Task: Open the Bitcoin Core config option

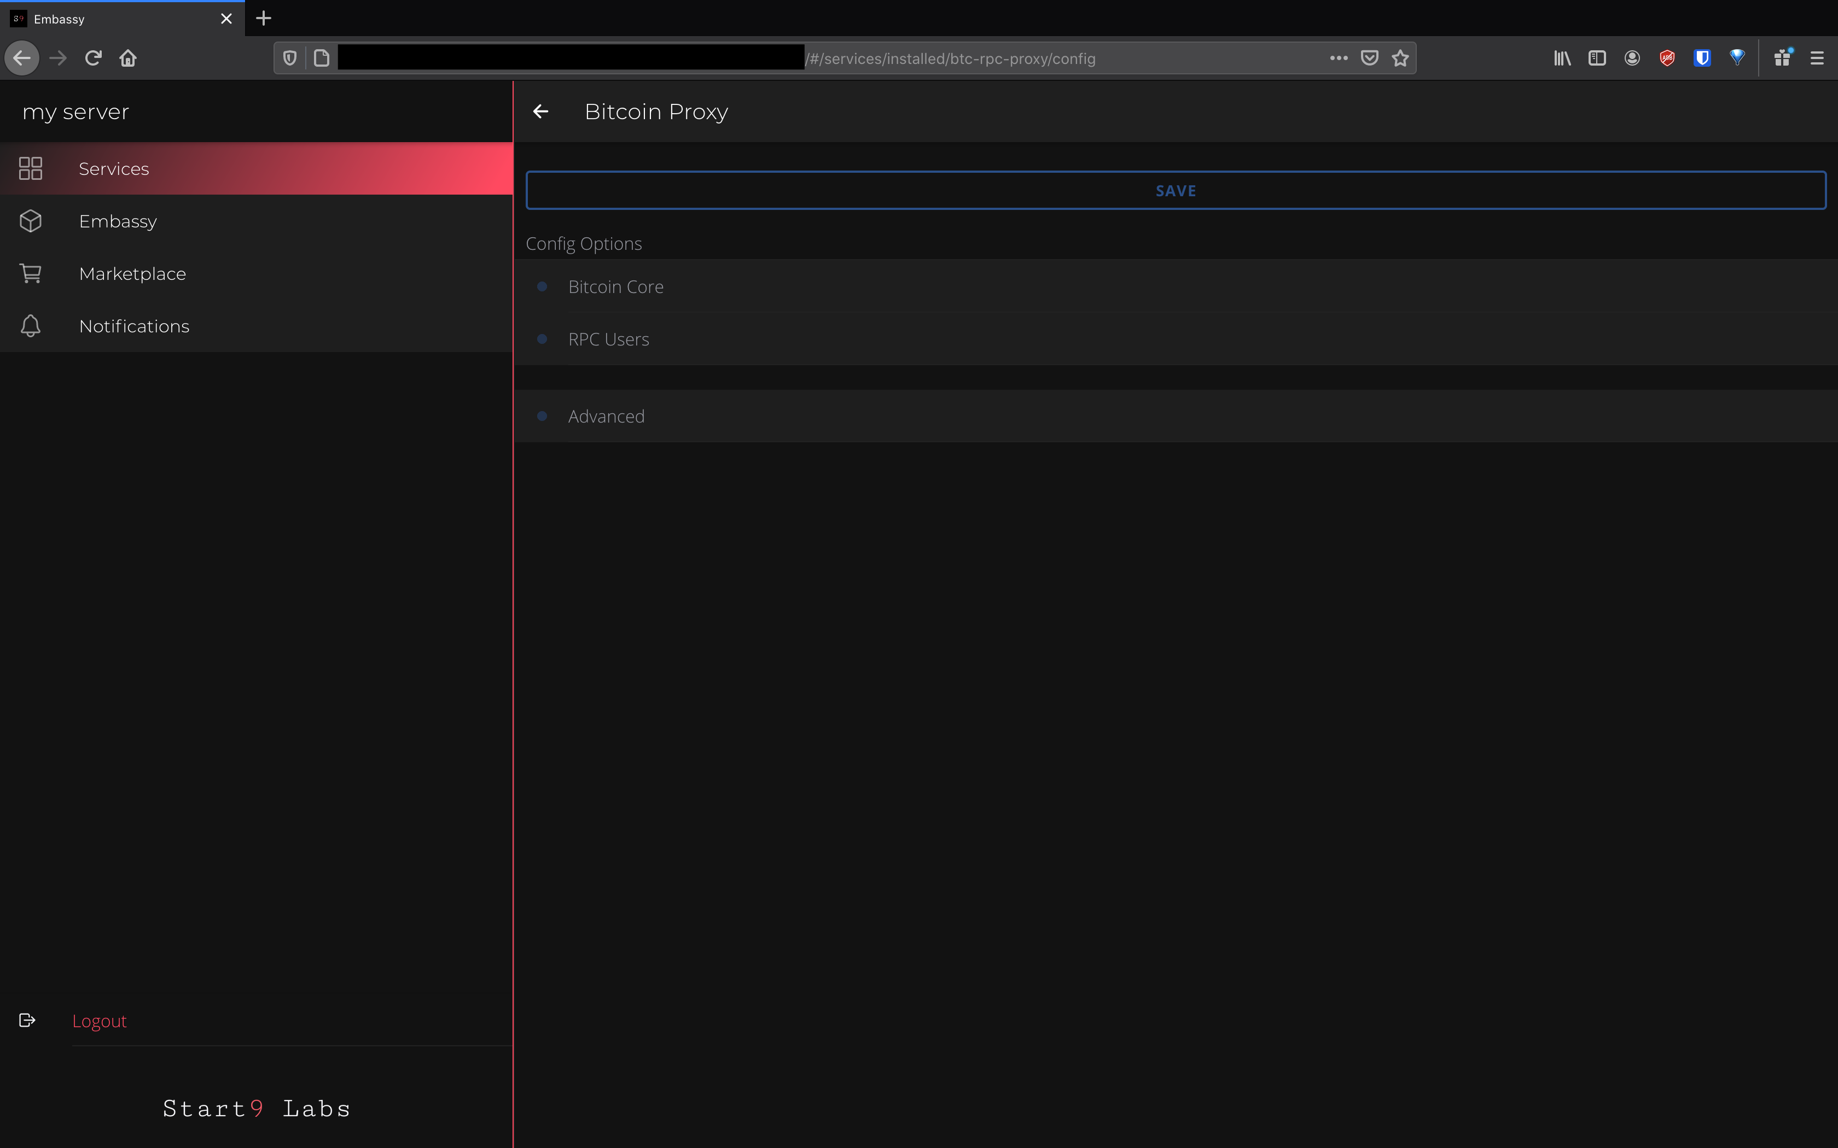Action: click(x=616, y=287)
